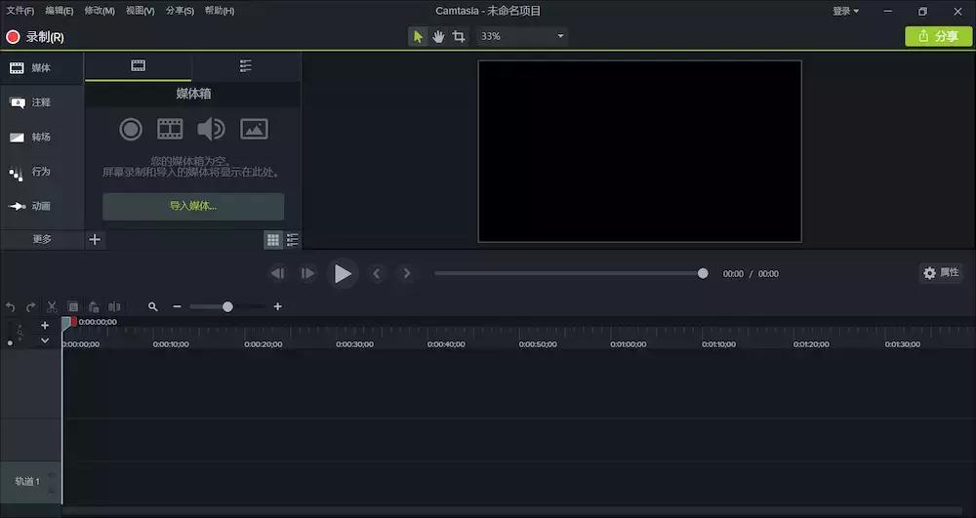
Task: Click the green 分享 share button
Action: tap(939, 37)
